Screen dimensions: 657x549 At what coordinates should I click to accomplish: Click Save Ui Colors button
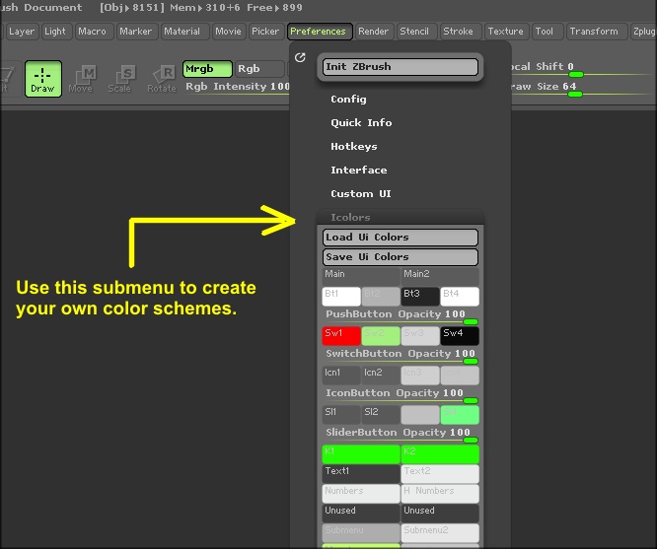401,257
